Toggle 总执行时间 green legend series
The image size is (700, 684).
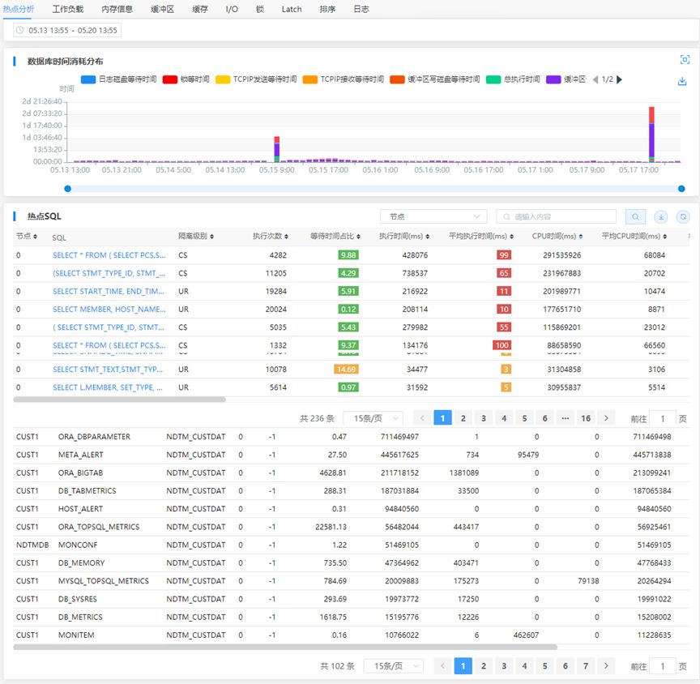point(513,79)
